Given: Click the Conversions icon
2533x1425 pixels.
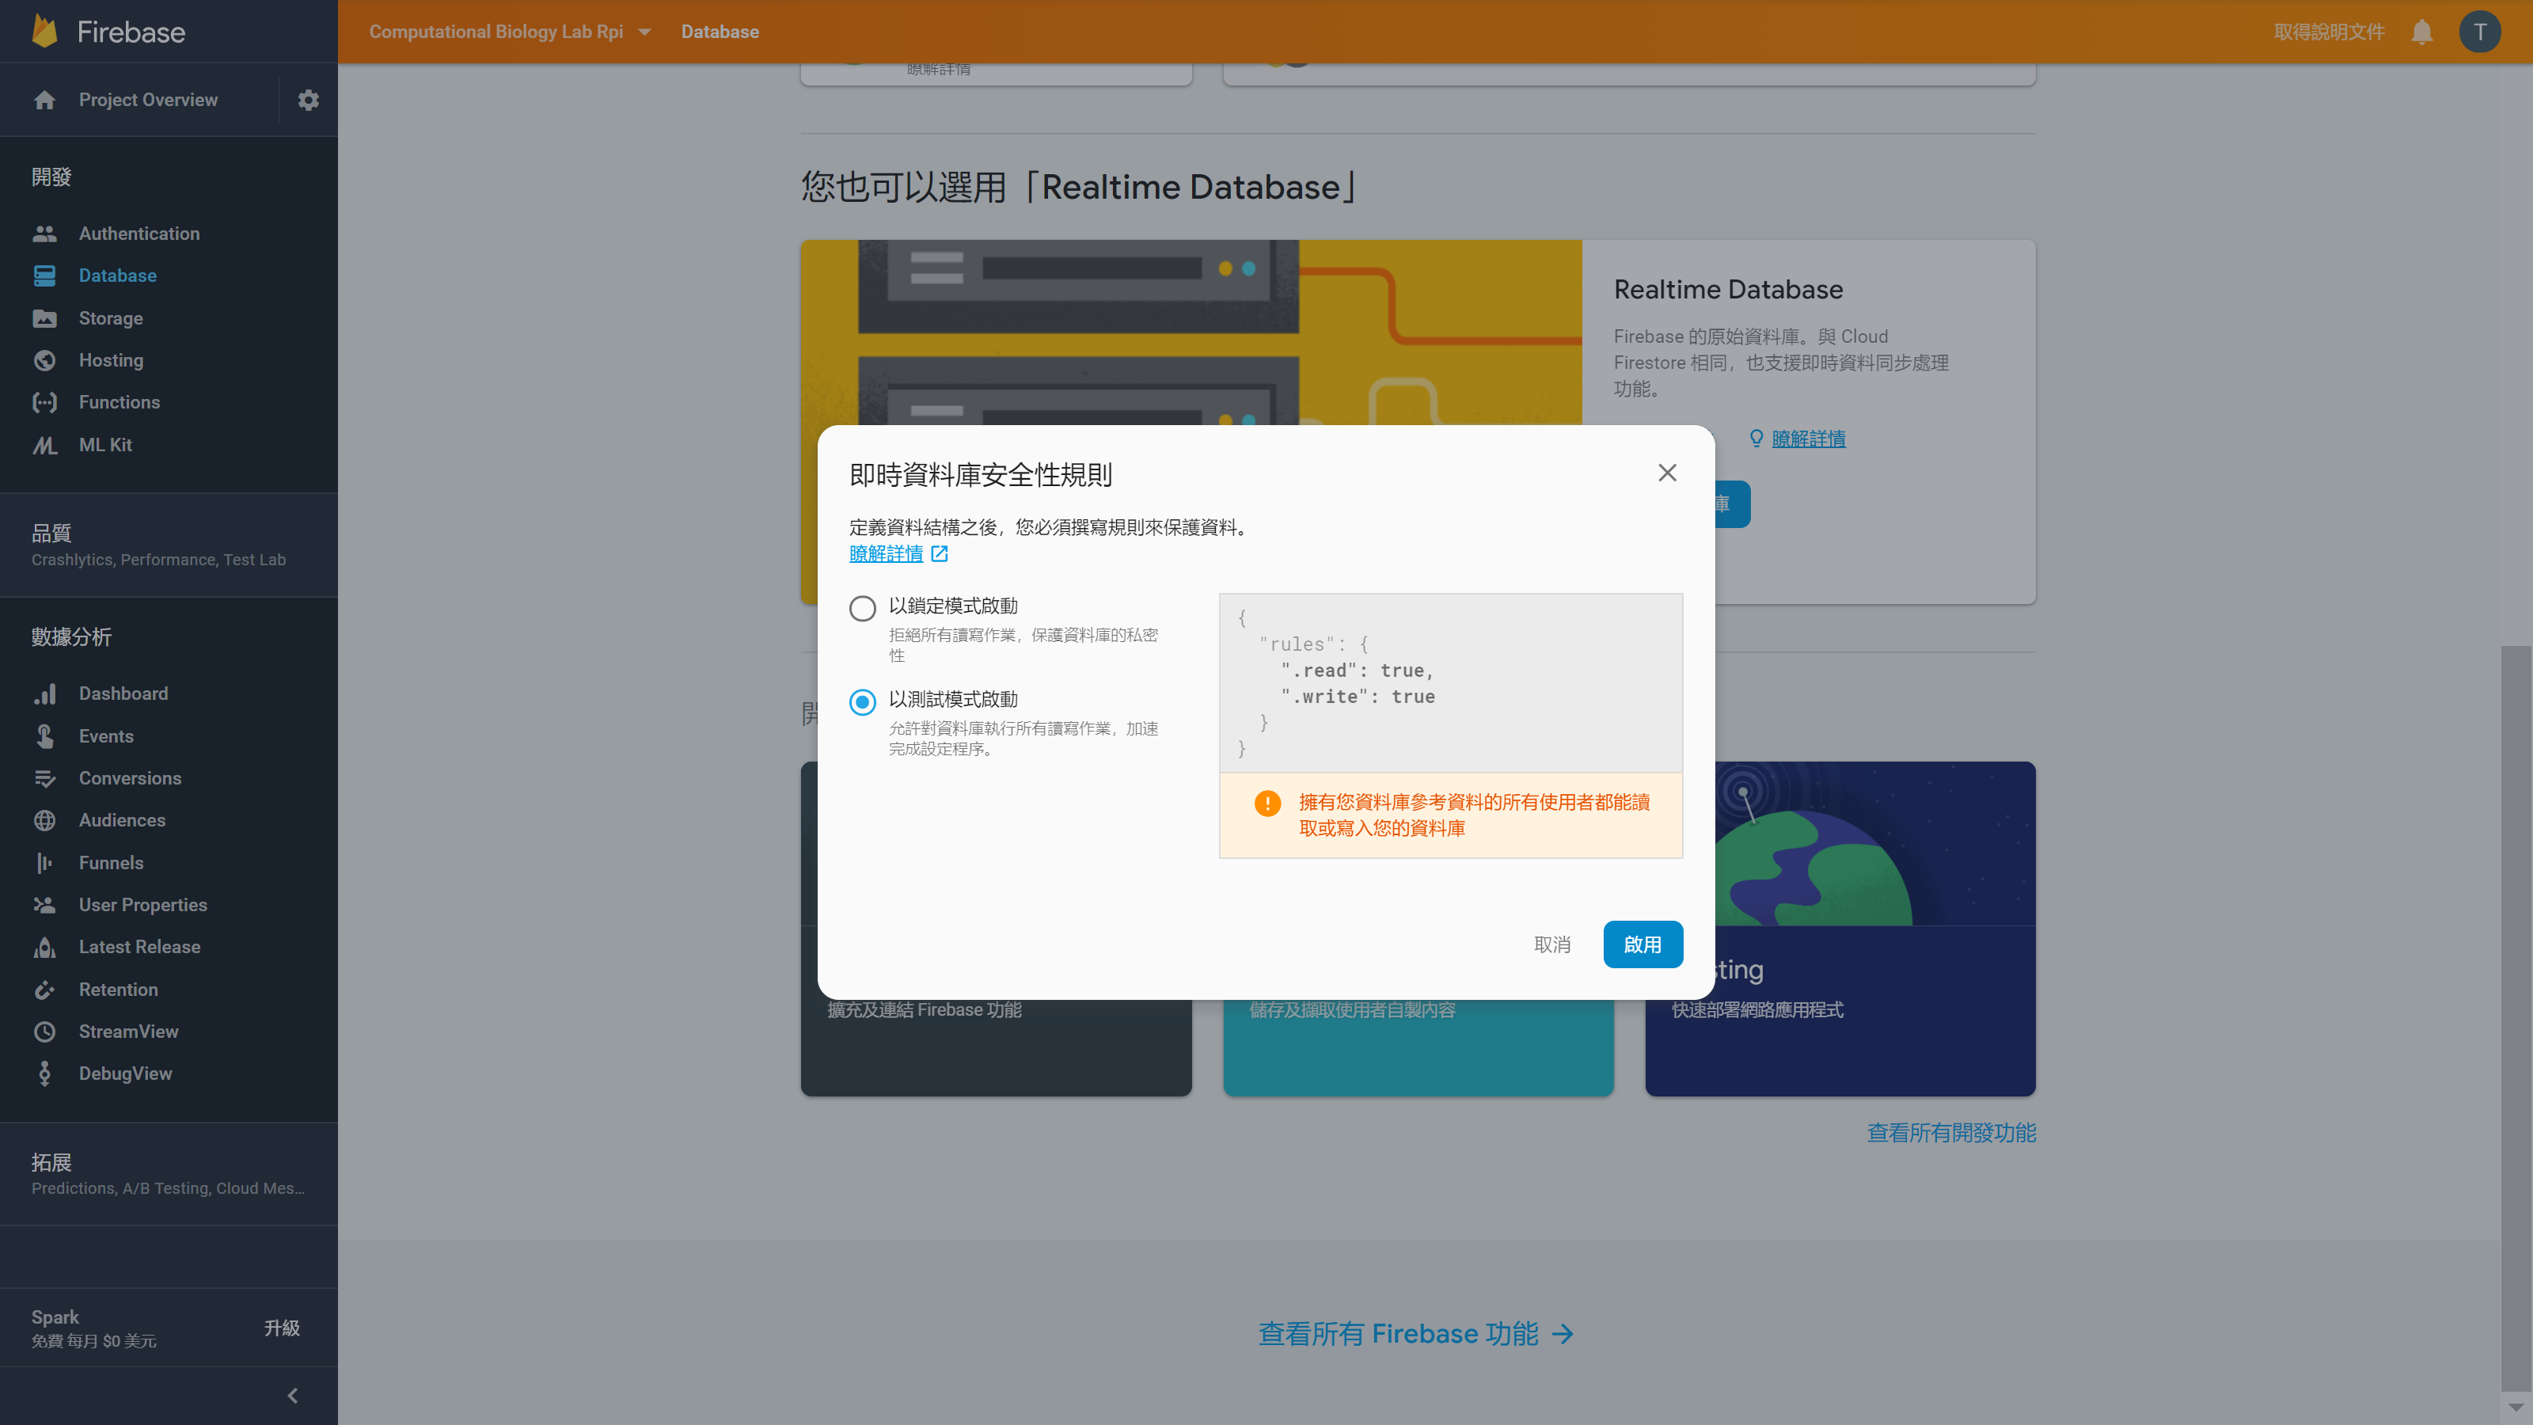Looking at the screenshot, I should 44,779.
